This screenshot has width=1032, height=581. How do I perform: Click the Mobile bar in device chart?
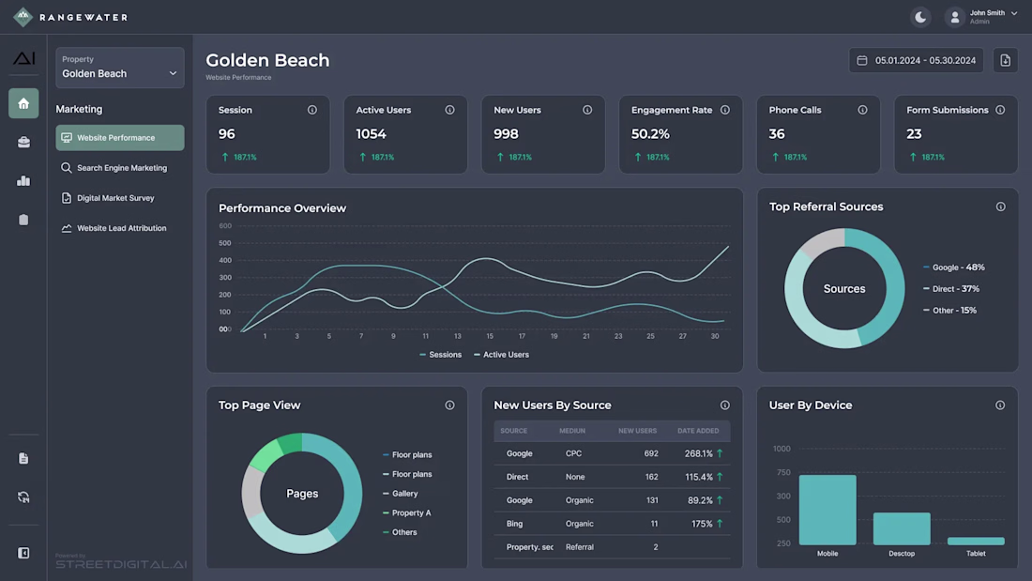(827, 510)
